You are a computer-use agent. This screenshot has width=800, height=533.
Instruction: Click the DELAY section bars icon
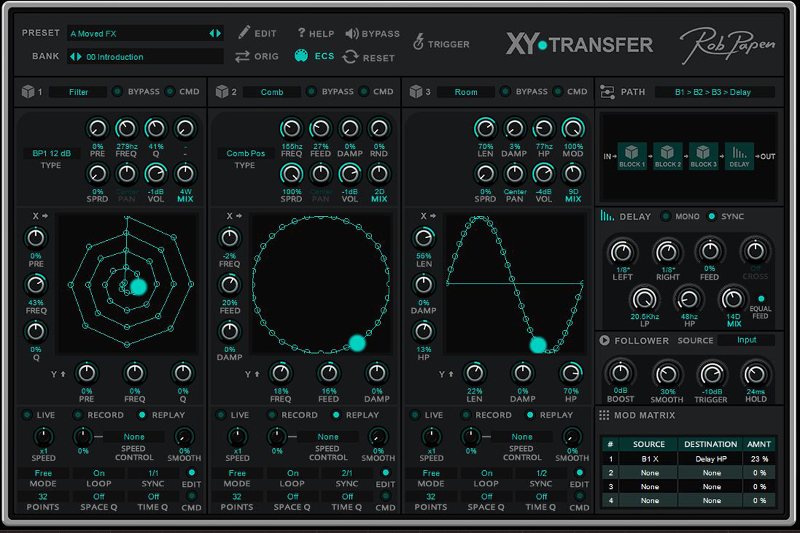click(x=607, y=215)
